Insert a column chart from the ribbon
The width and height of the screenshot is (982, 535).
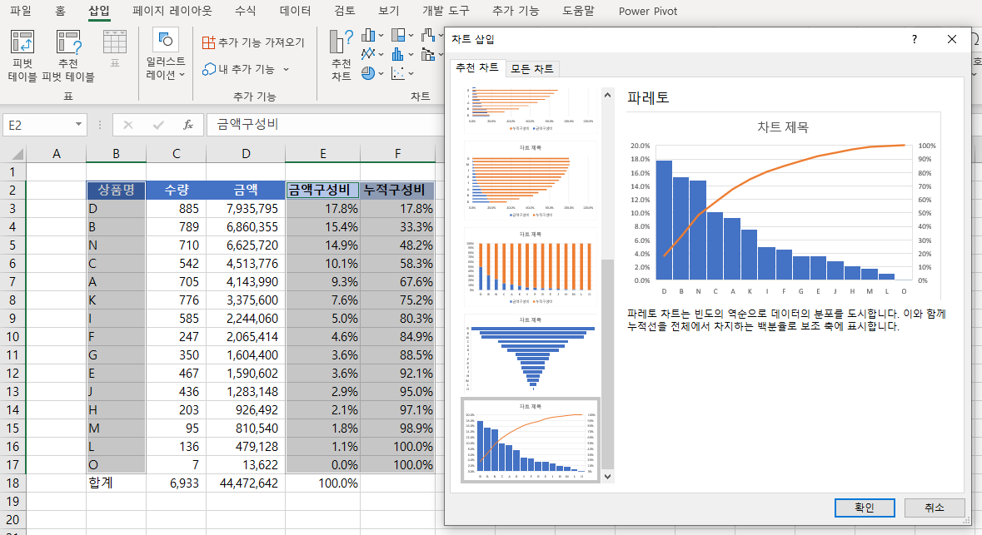[368, 35]
